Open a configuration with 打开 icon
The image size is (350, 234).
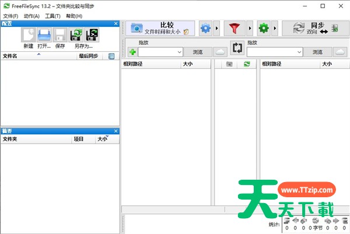[x=44, y=34]
